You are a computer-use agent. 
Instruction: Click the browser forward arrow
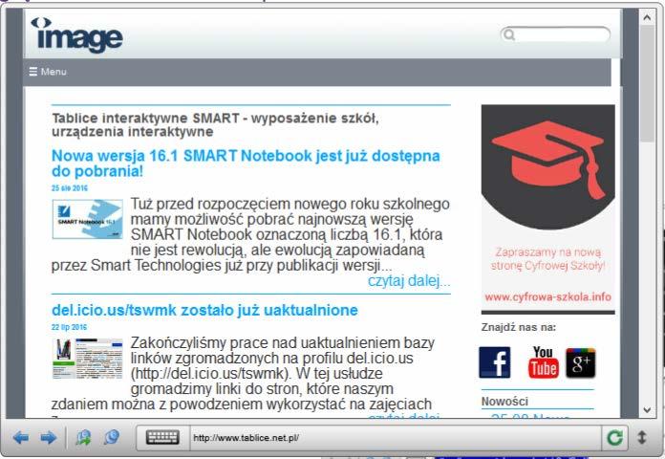[49, 437]
